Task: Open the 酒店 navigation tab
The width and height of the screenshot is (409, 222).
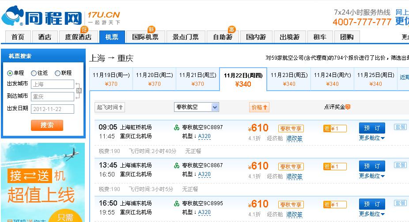Action: (x=45, y=37)
